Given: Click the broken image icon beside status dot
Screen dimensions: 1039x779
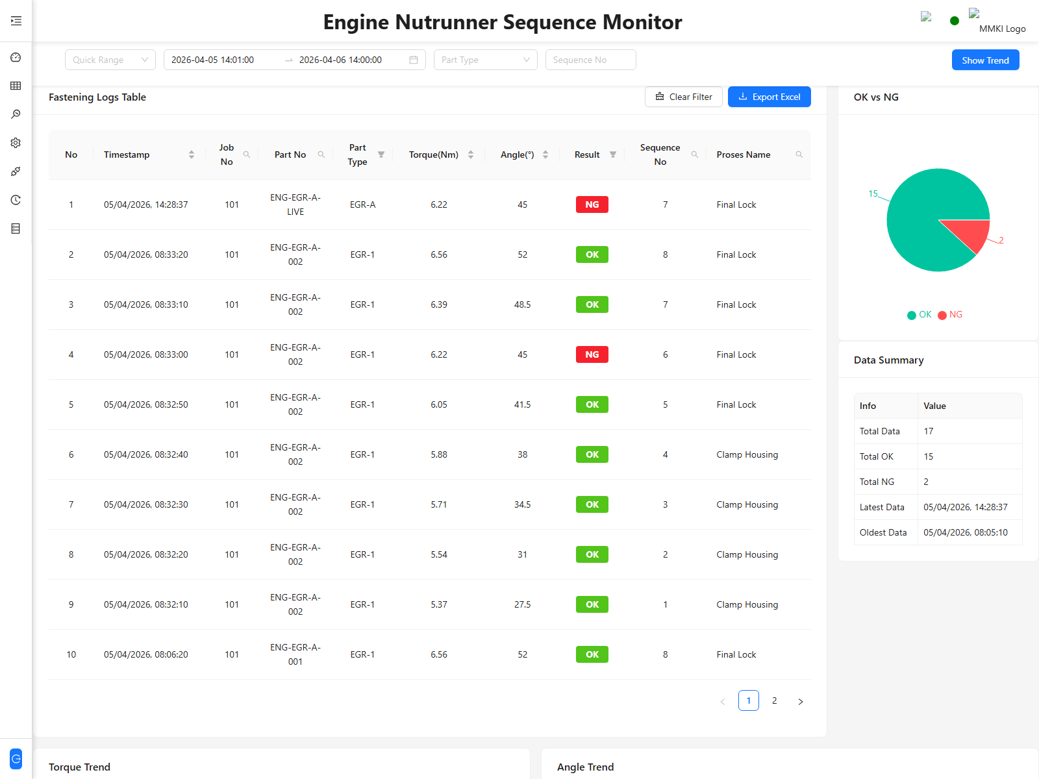Looking at the screenshot, I should (926, 17).
